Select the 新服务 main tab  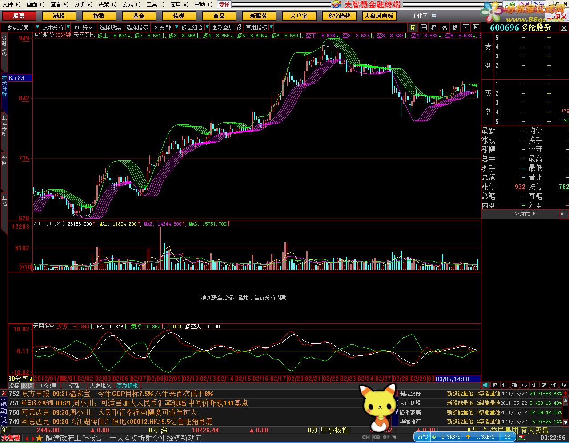pos(259,16)
